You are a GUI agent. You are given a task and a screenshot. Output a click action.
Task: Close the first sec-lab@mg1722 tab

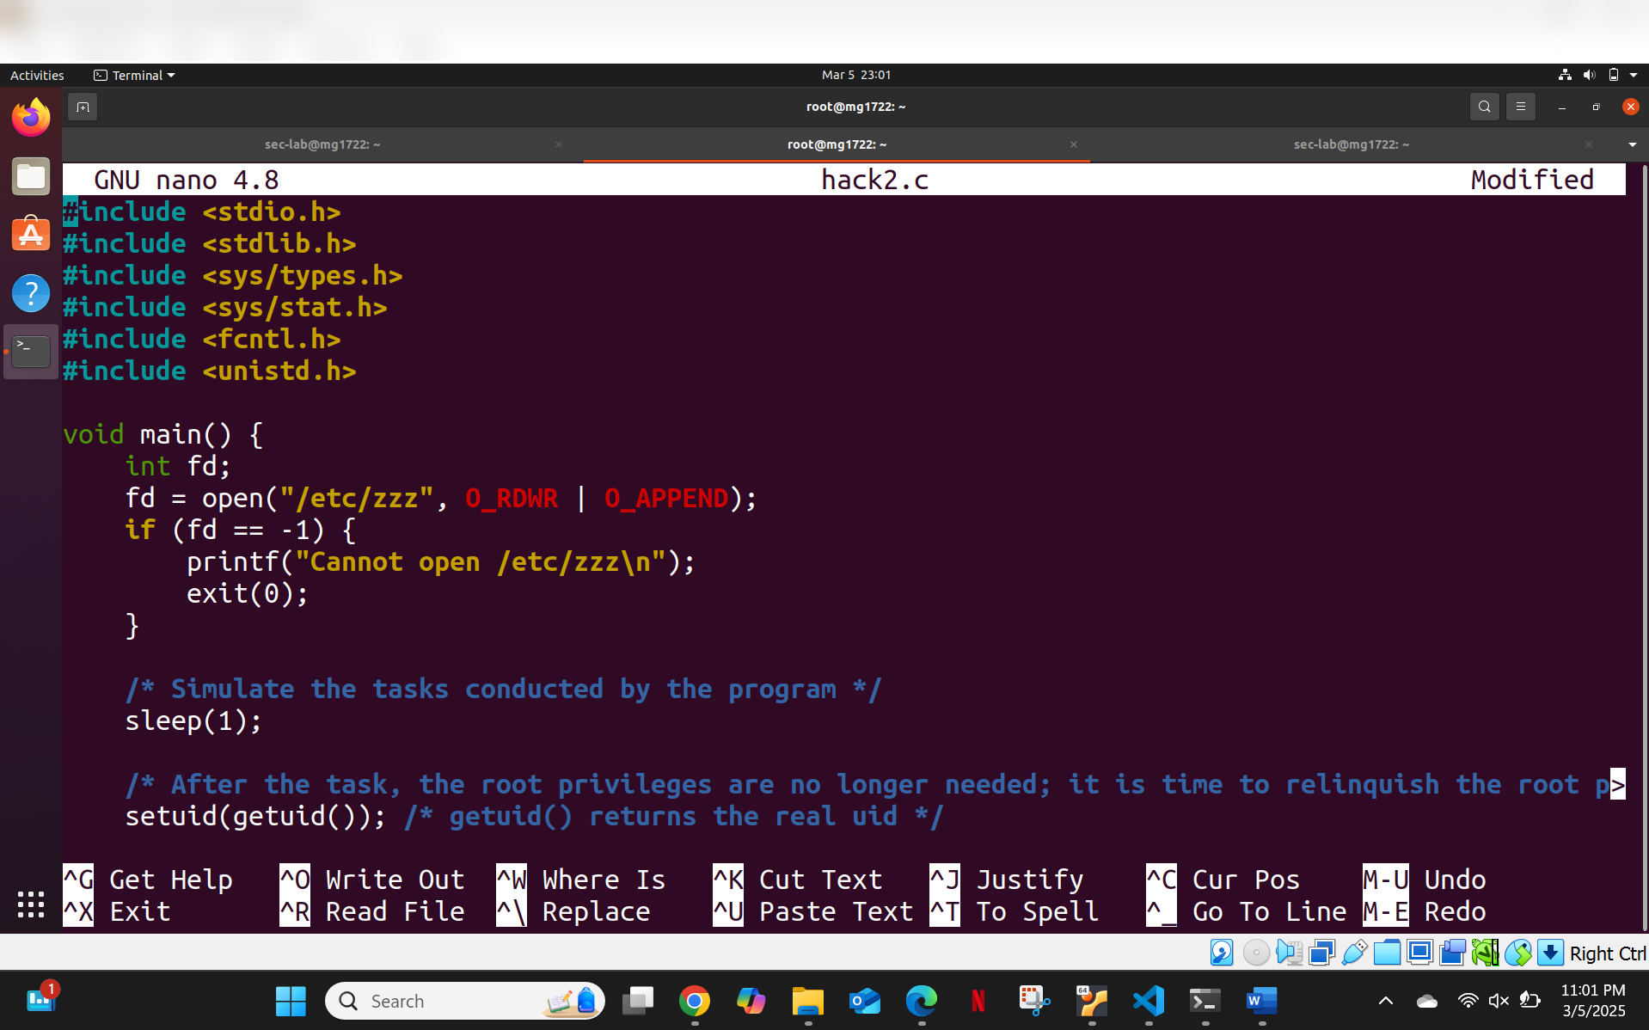pos(559,144)
